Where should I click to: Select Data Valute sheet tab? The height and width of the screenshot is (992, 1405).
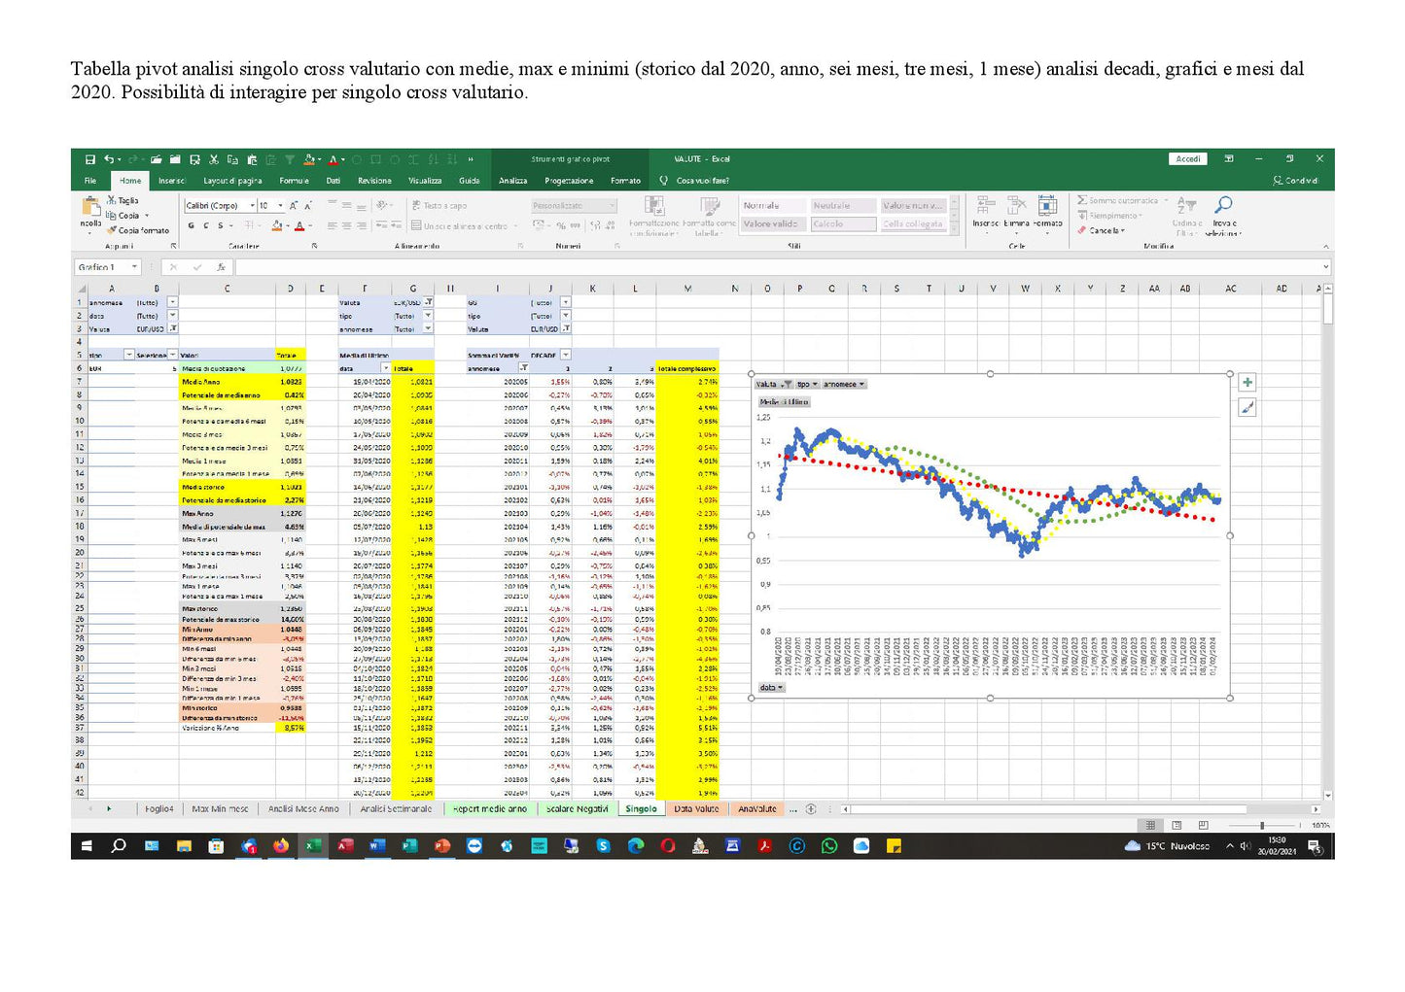(696, 808)
